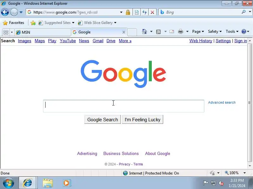253x189 pixels.
Task: Open the Business Solutions link
Action: click(121, 153)
